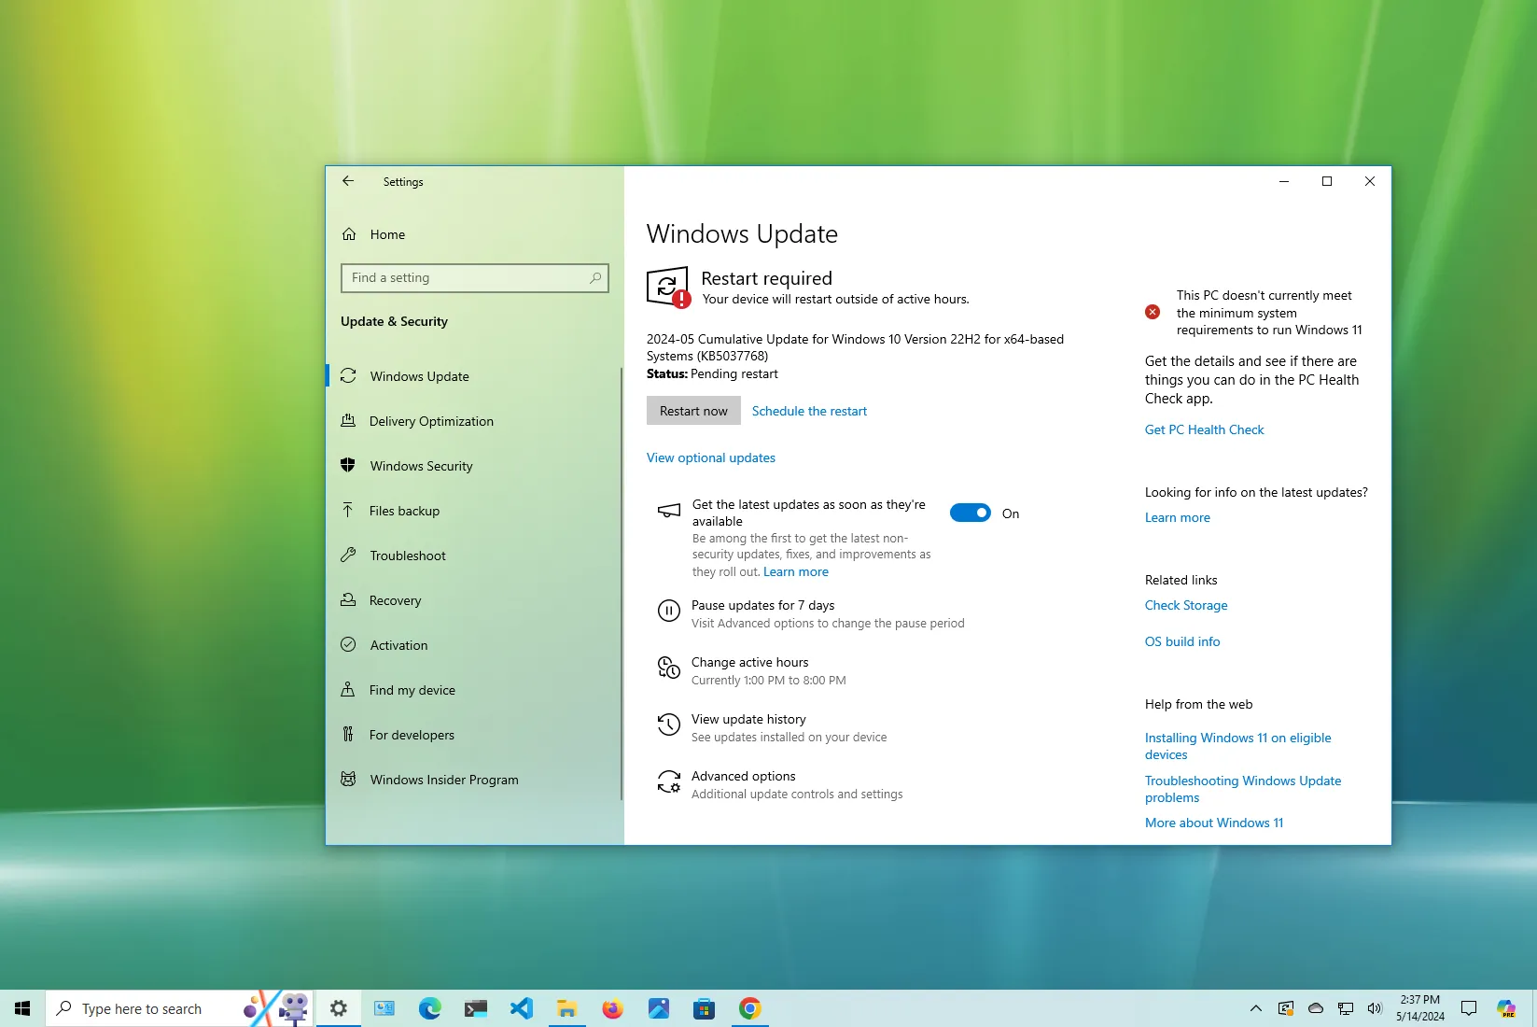Select Delivery Optimization in sidebar
Viewport: 1537px width, 1027px height.
(x=431, y=421)
